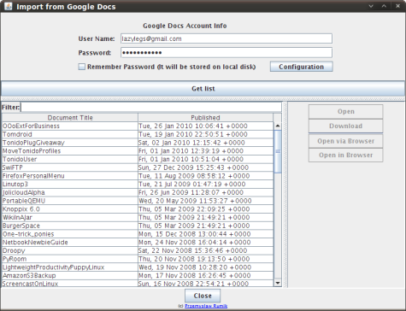Toggle the Remember Password checkbox
Image resolution: width=406 pixels, height=311 pixels.
82,67
